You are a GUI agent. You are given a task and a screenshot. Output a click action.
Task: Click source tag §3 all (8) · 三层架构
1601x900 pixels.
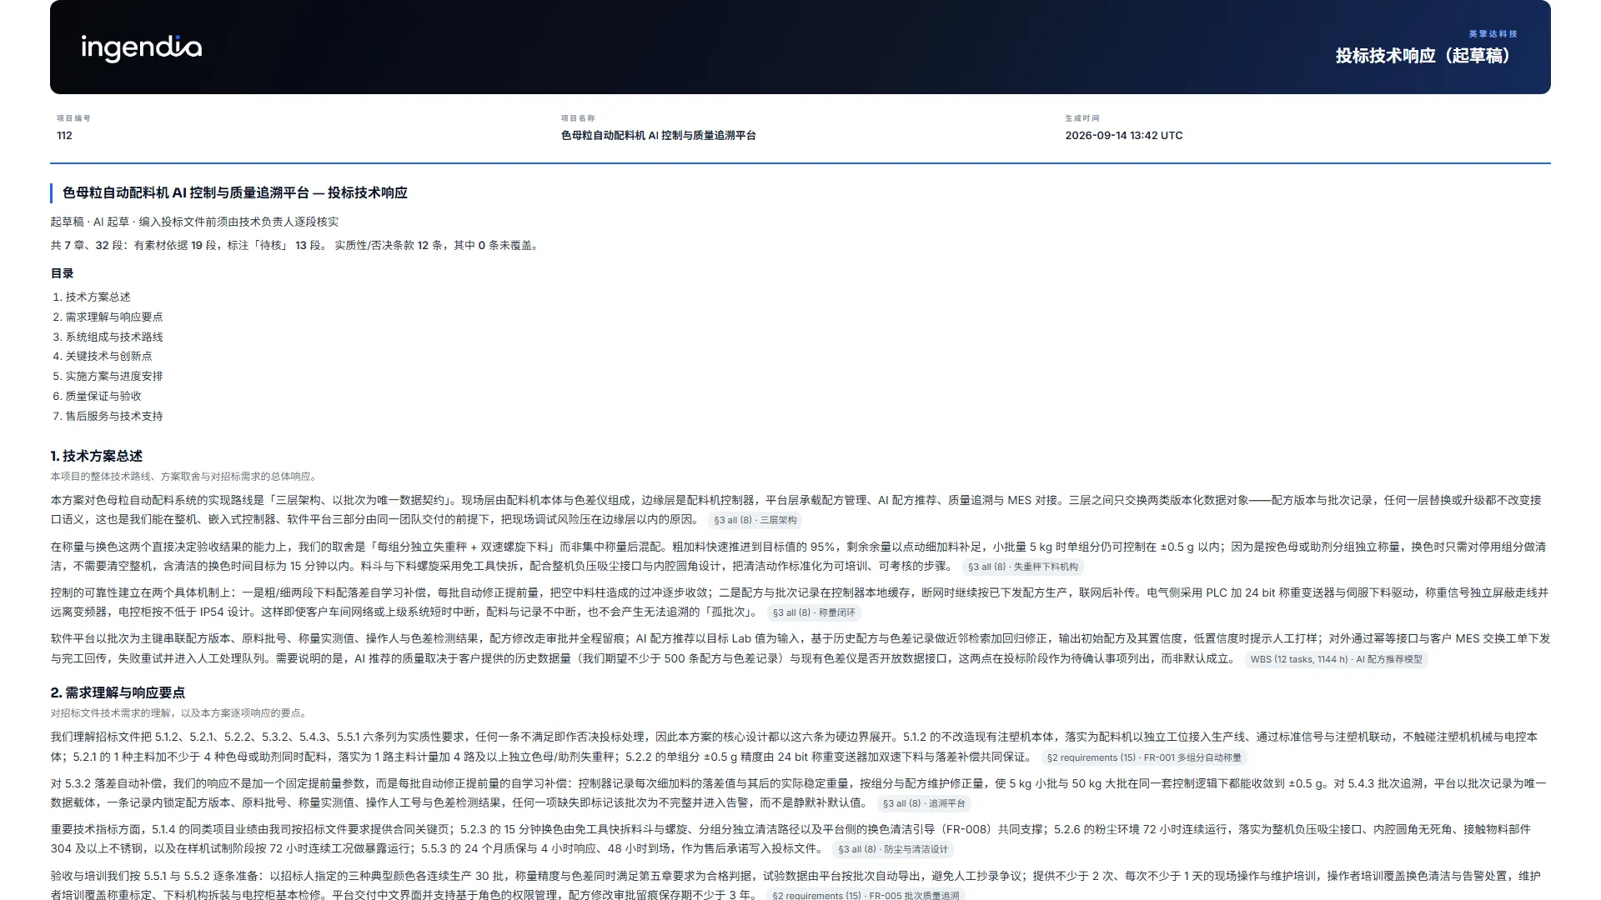755,520
